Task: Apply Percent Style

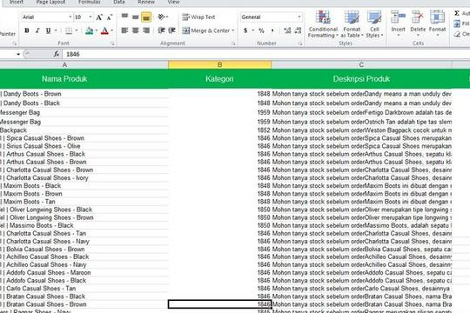Action: [261, 30]
